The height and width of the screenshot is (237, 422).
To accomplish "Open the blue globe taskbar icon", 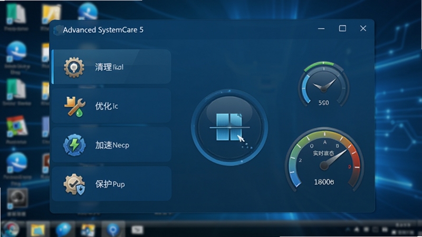I will click(x=63, y=230).
